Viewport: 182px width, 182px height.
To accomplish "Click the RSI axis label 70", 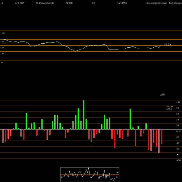I will point(3,42).
